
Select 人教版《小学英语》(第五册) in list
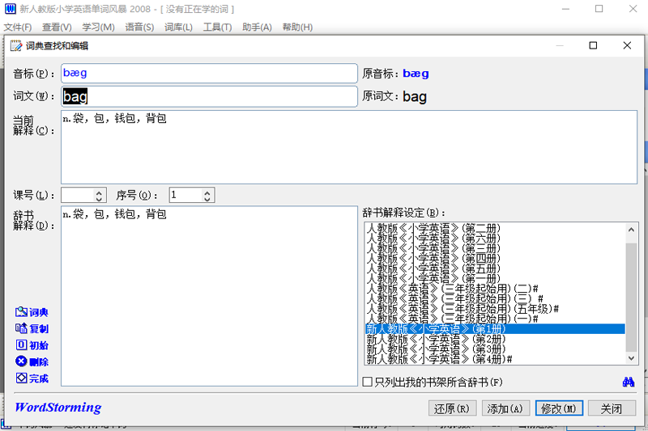[x=495, y=268]
